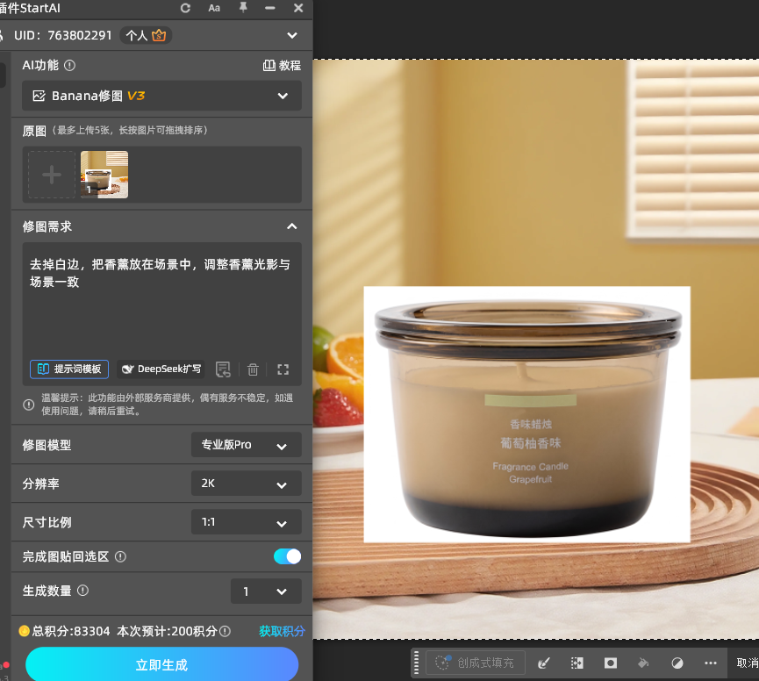Click the 温馨提示 warning info icon
The width and height of the screenshot is (759, 681).
pos(29,405)
